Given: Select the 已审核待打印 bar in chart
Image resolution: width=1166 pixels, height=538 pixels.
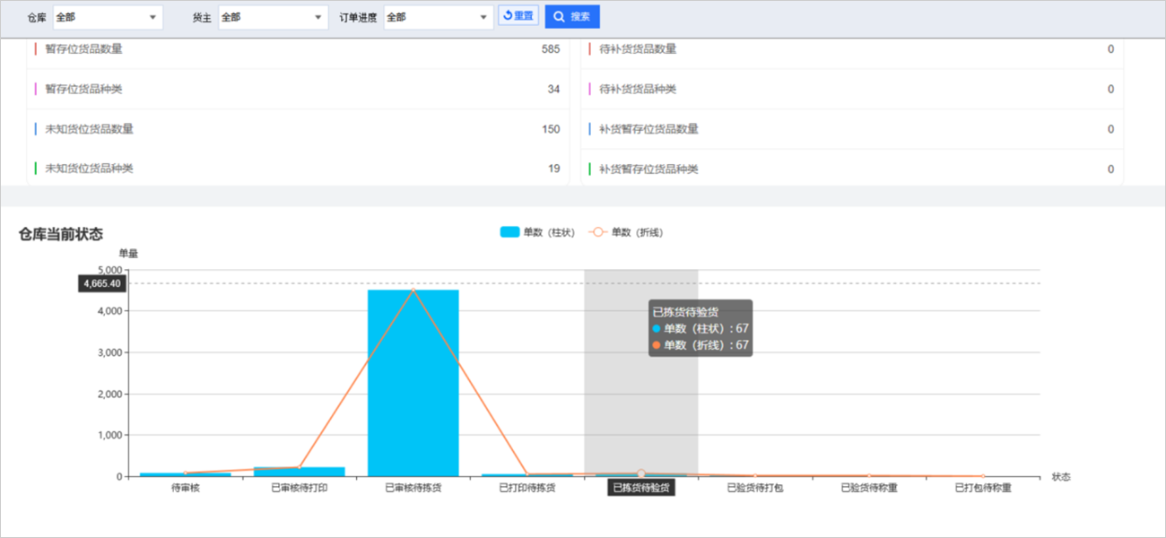Looking at the screenshot, I should 300,471.
